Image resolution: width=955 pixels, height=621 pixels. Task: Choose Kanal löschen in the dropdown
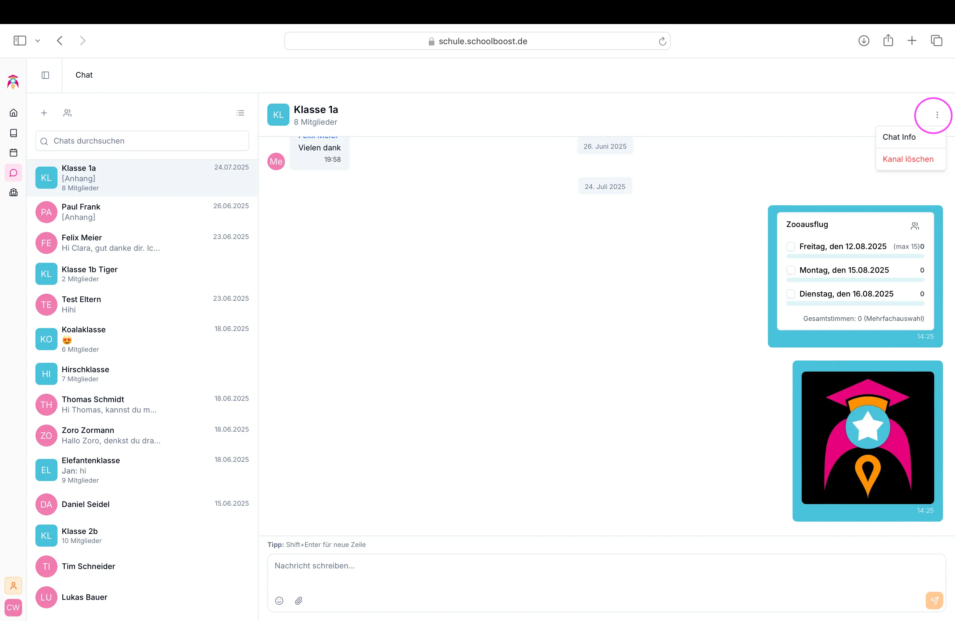pyautogui.click(x=908, y=159)
